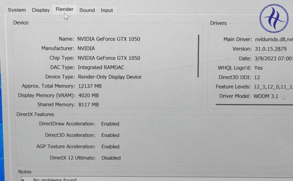Click the Device panel vertical scrollbar

coord(198,56)
